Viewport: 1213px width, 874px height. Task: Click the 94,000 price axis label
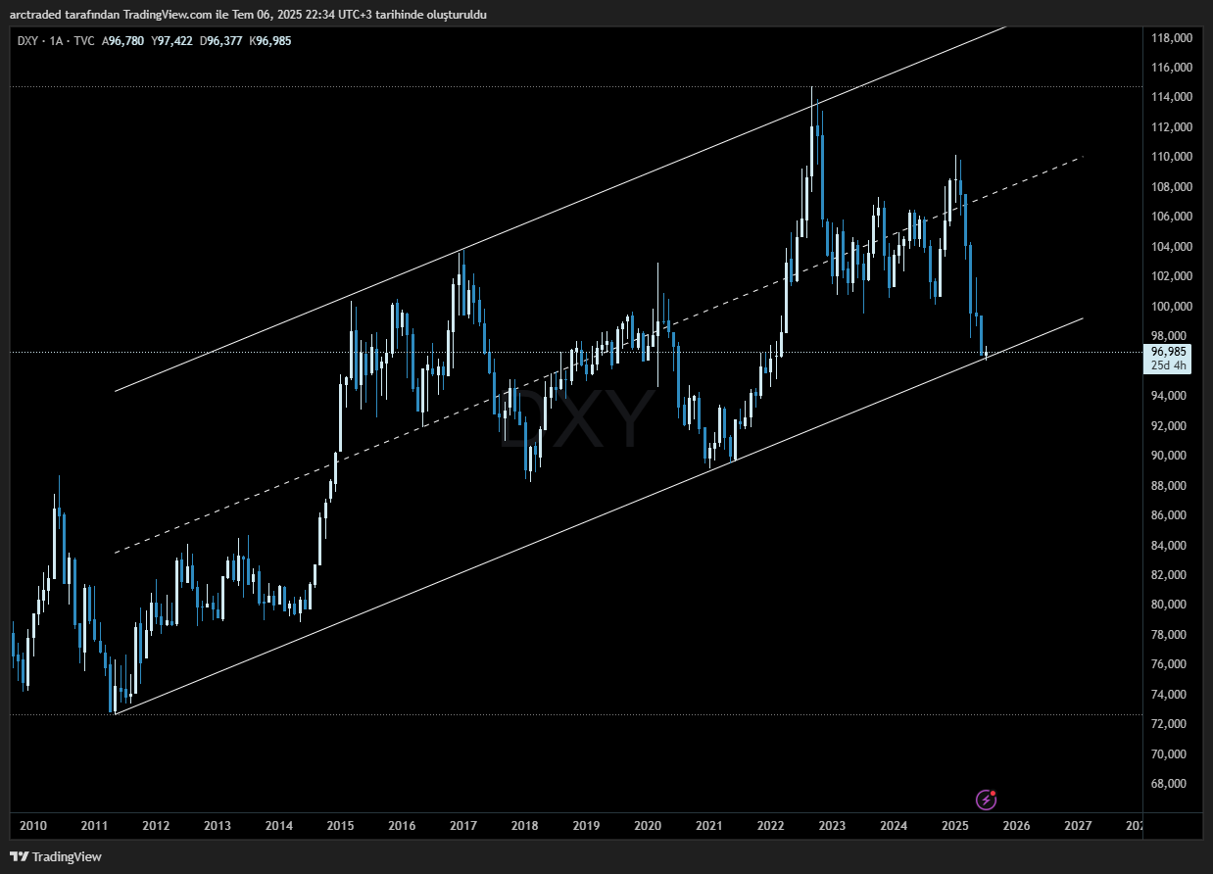tap(1171, 396)
